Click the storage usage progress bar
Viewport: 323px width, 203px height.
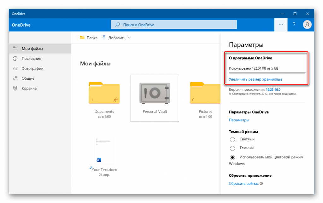[x=267, y=73]
